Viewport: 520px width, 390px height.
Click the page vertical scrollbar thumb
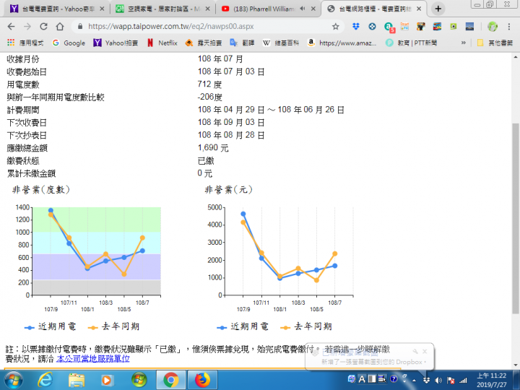pyautogui.click(x=516, y=218)
